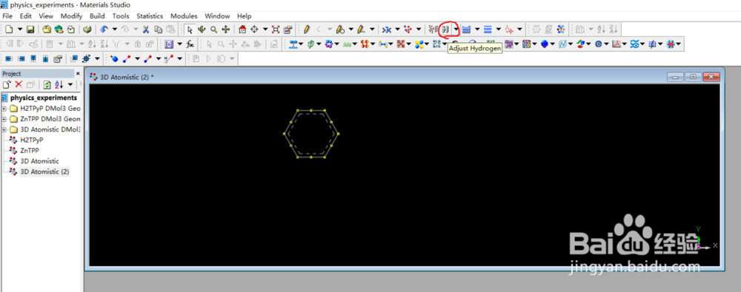
Task: Open the Modify menu
Action: coord(71,16)
